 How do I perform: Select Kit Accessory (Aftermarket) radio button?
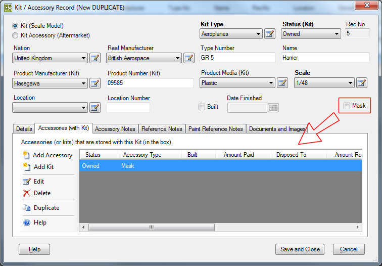click(15, 35)
